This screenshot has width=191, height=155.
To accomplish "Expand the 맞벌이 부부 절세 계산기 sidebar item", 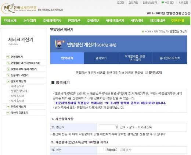I will click(x=24, y=69).
